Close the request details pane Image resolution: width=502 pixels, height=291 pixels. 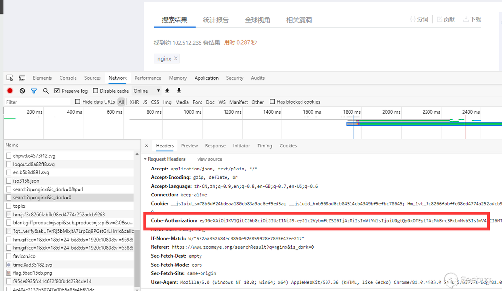point(147,146)
